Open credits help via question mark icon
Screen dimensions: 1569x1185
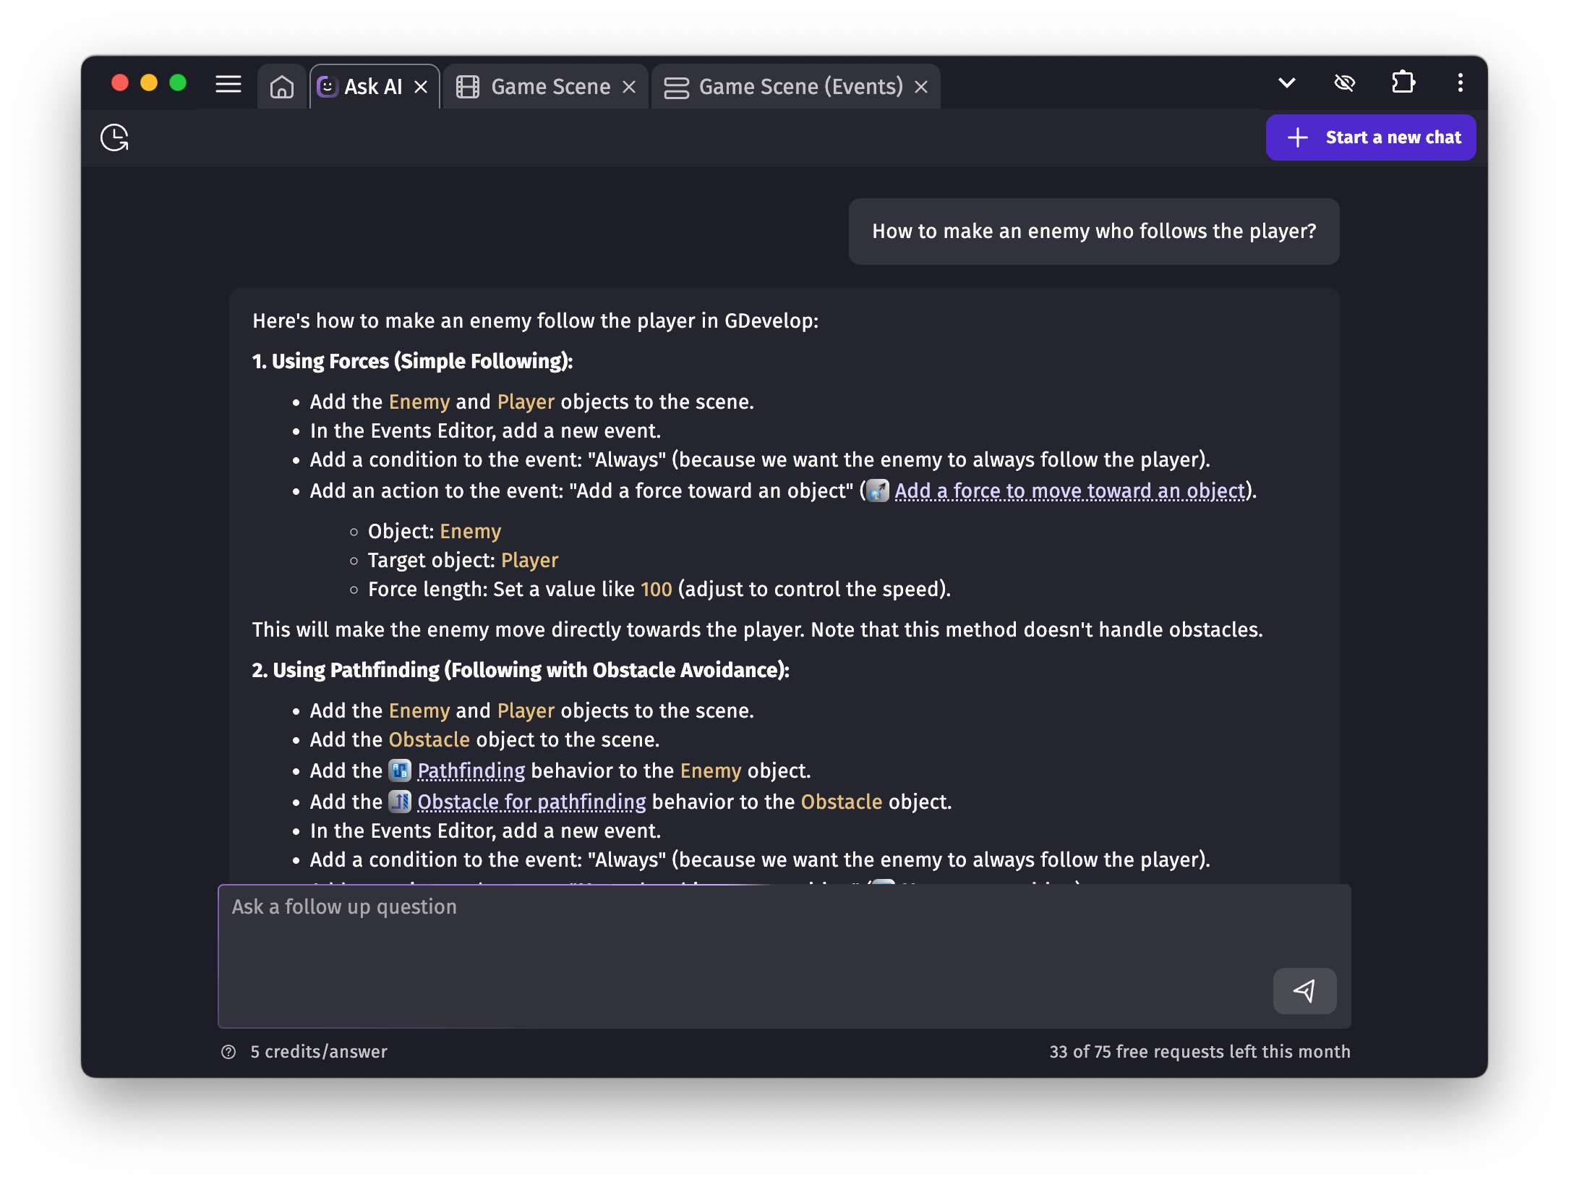228,1052
